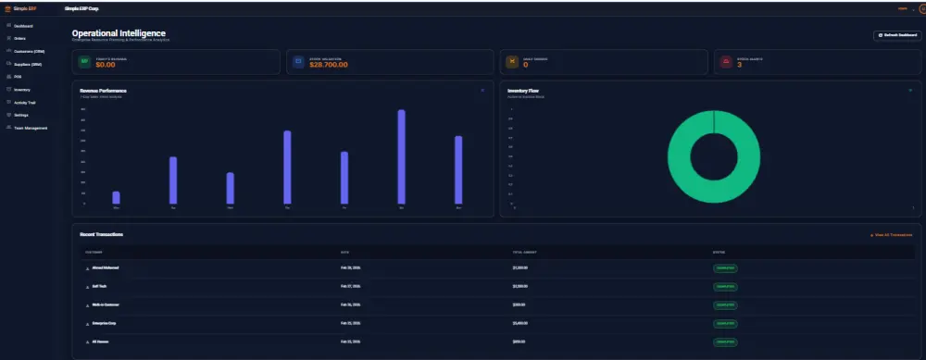Screen dimensions: 926x360
Task: Click the Refresh Dashboard button
Action: 897,35
